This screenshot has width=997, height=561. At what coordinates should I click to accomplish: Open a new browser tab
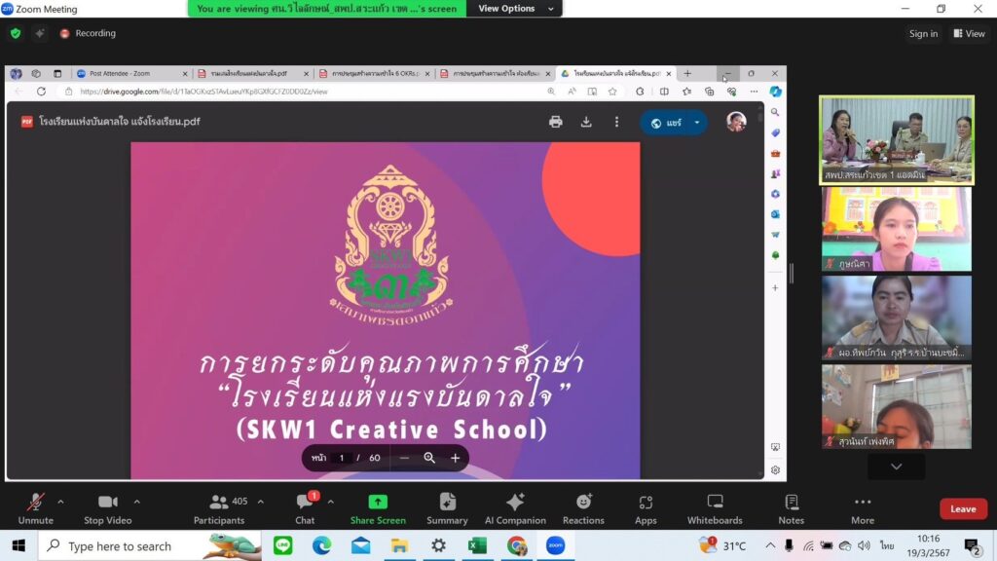pos(687,74)
